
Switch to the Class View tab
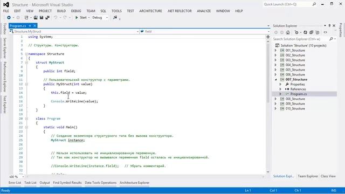point(328,176)
